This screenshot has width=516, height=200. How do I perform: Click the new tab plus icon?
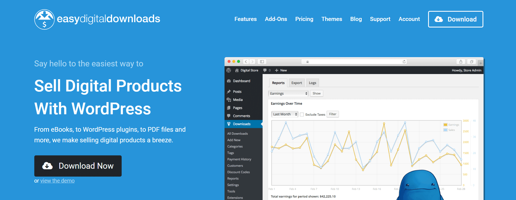point(481,63)
